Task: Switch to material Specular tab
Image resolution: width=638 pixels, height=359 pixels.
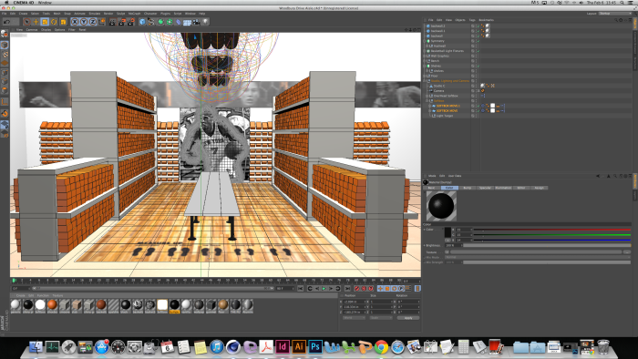Action: pyautogui.click(x=485, y=188)
